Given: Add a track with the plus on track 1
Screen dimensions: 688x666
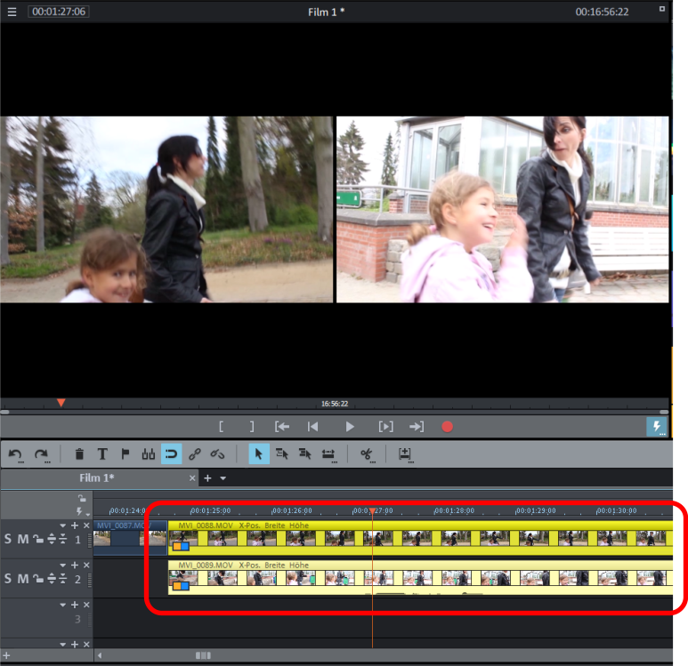Looking at the screenshot, I should click(75, 526).
